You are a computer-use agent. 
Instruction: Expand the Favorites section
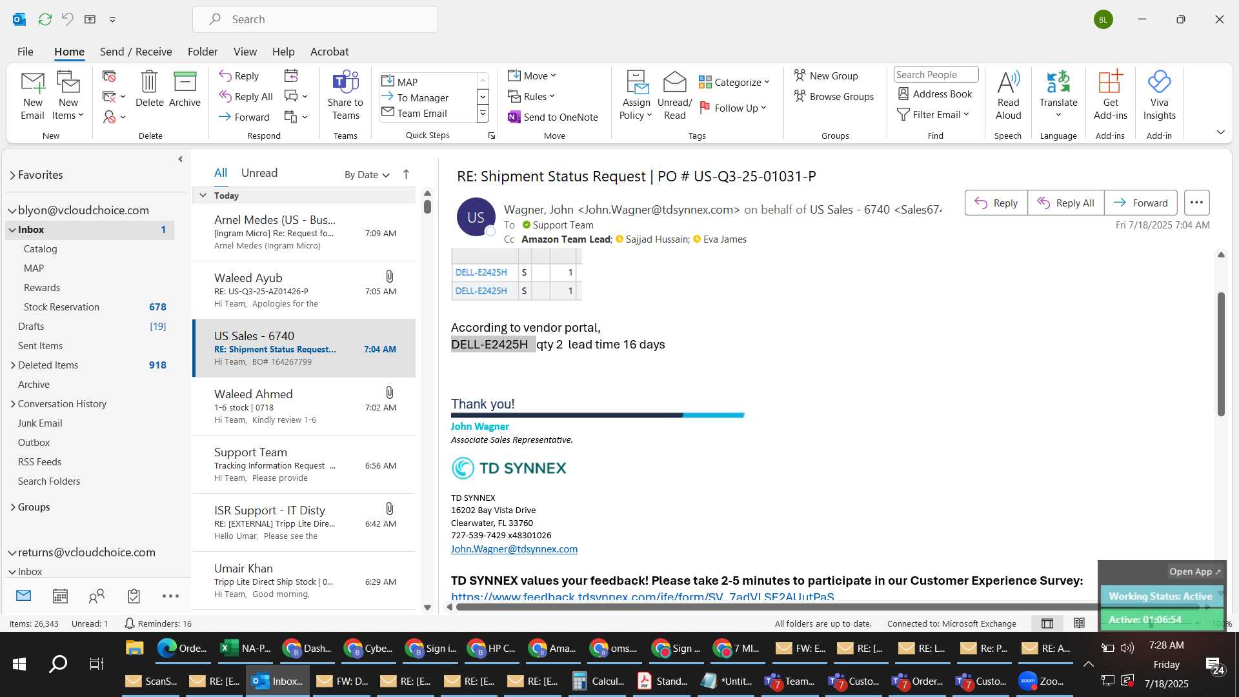(12, 175)
